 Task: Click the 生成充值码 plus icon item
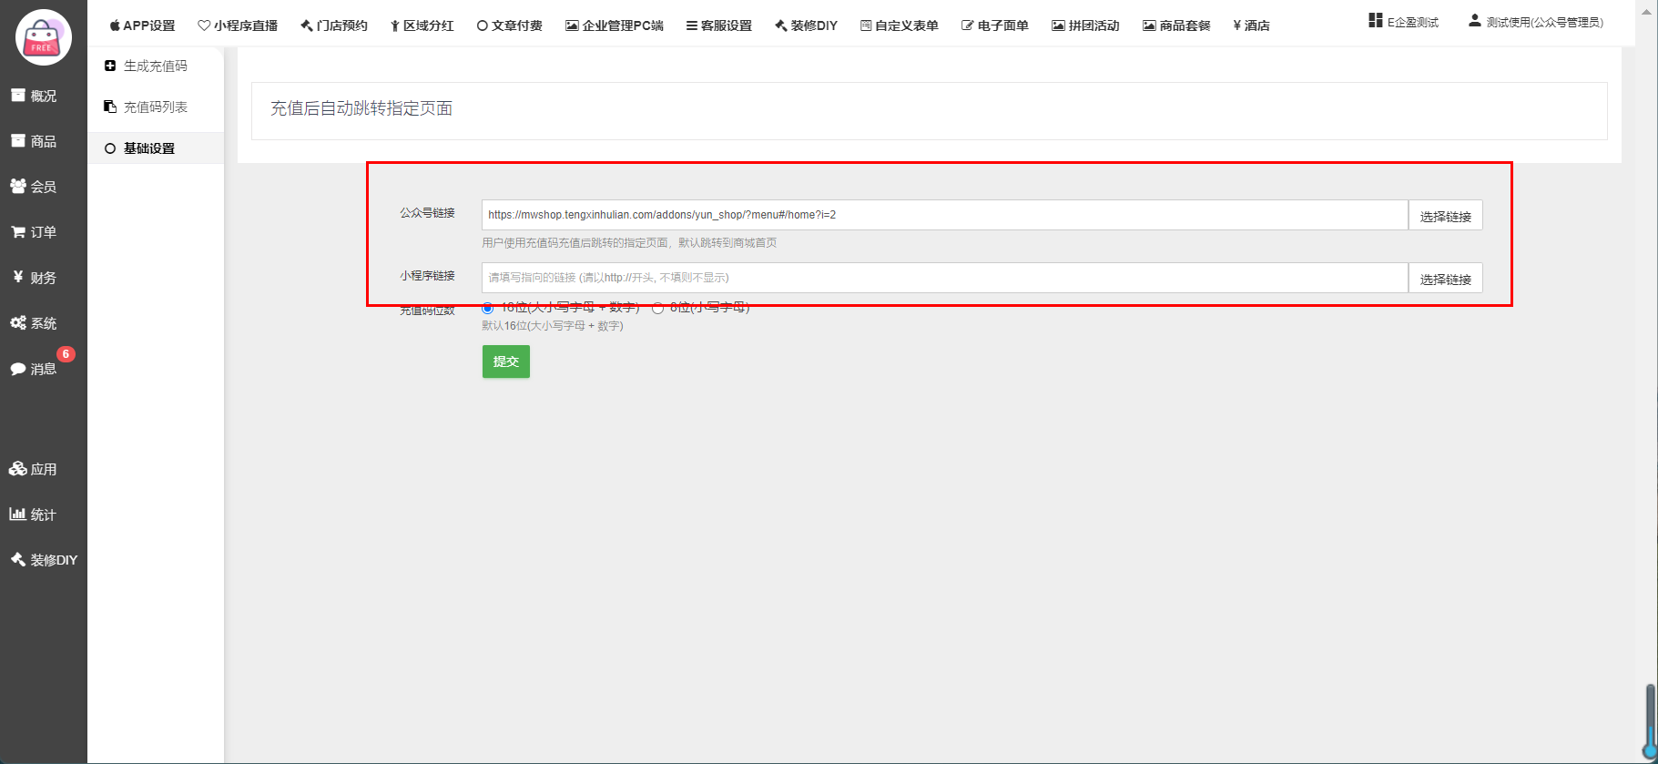(146, 66)
